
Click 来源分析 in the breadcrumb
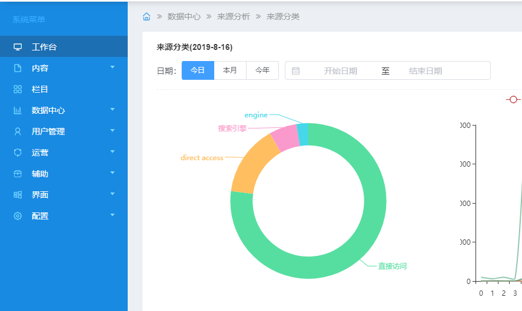click(x=234, y=16)
